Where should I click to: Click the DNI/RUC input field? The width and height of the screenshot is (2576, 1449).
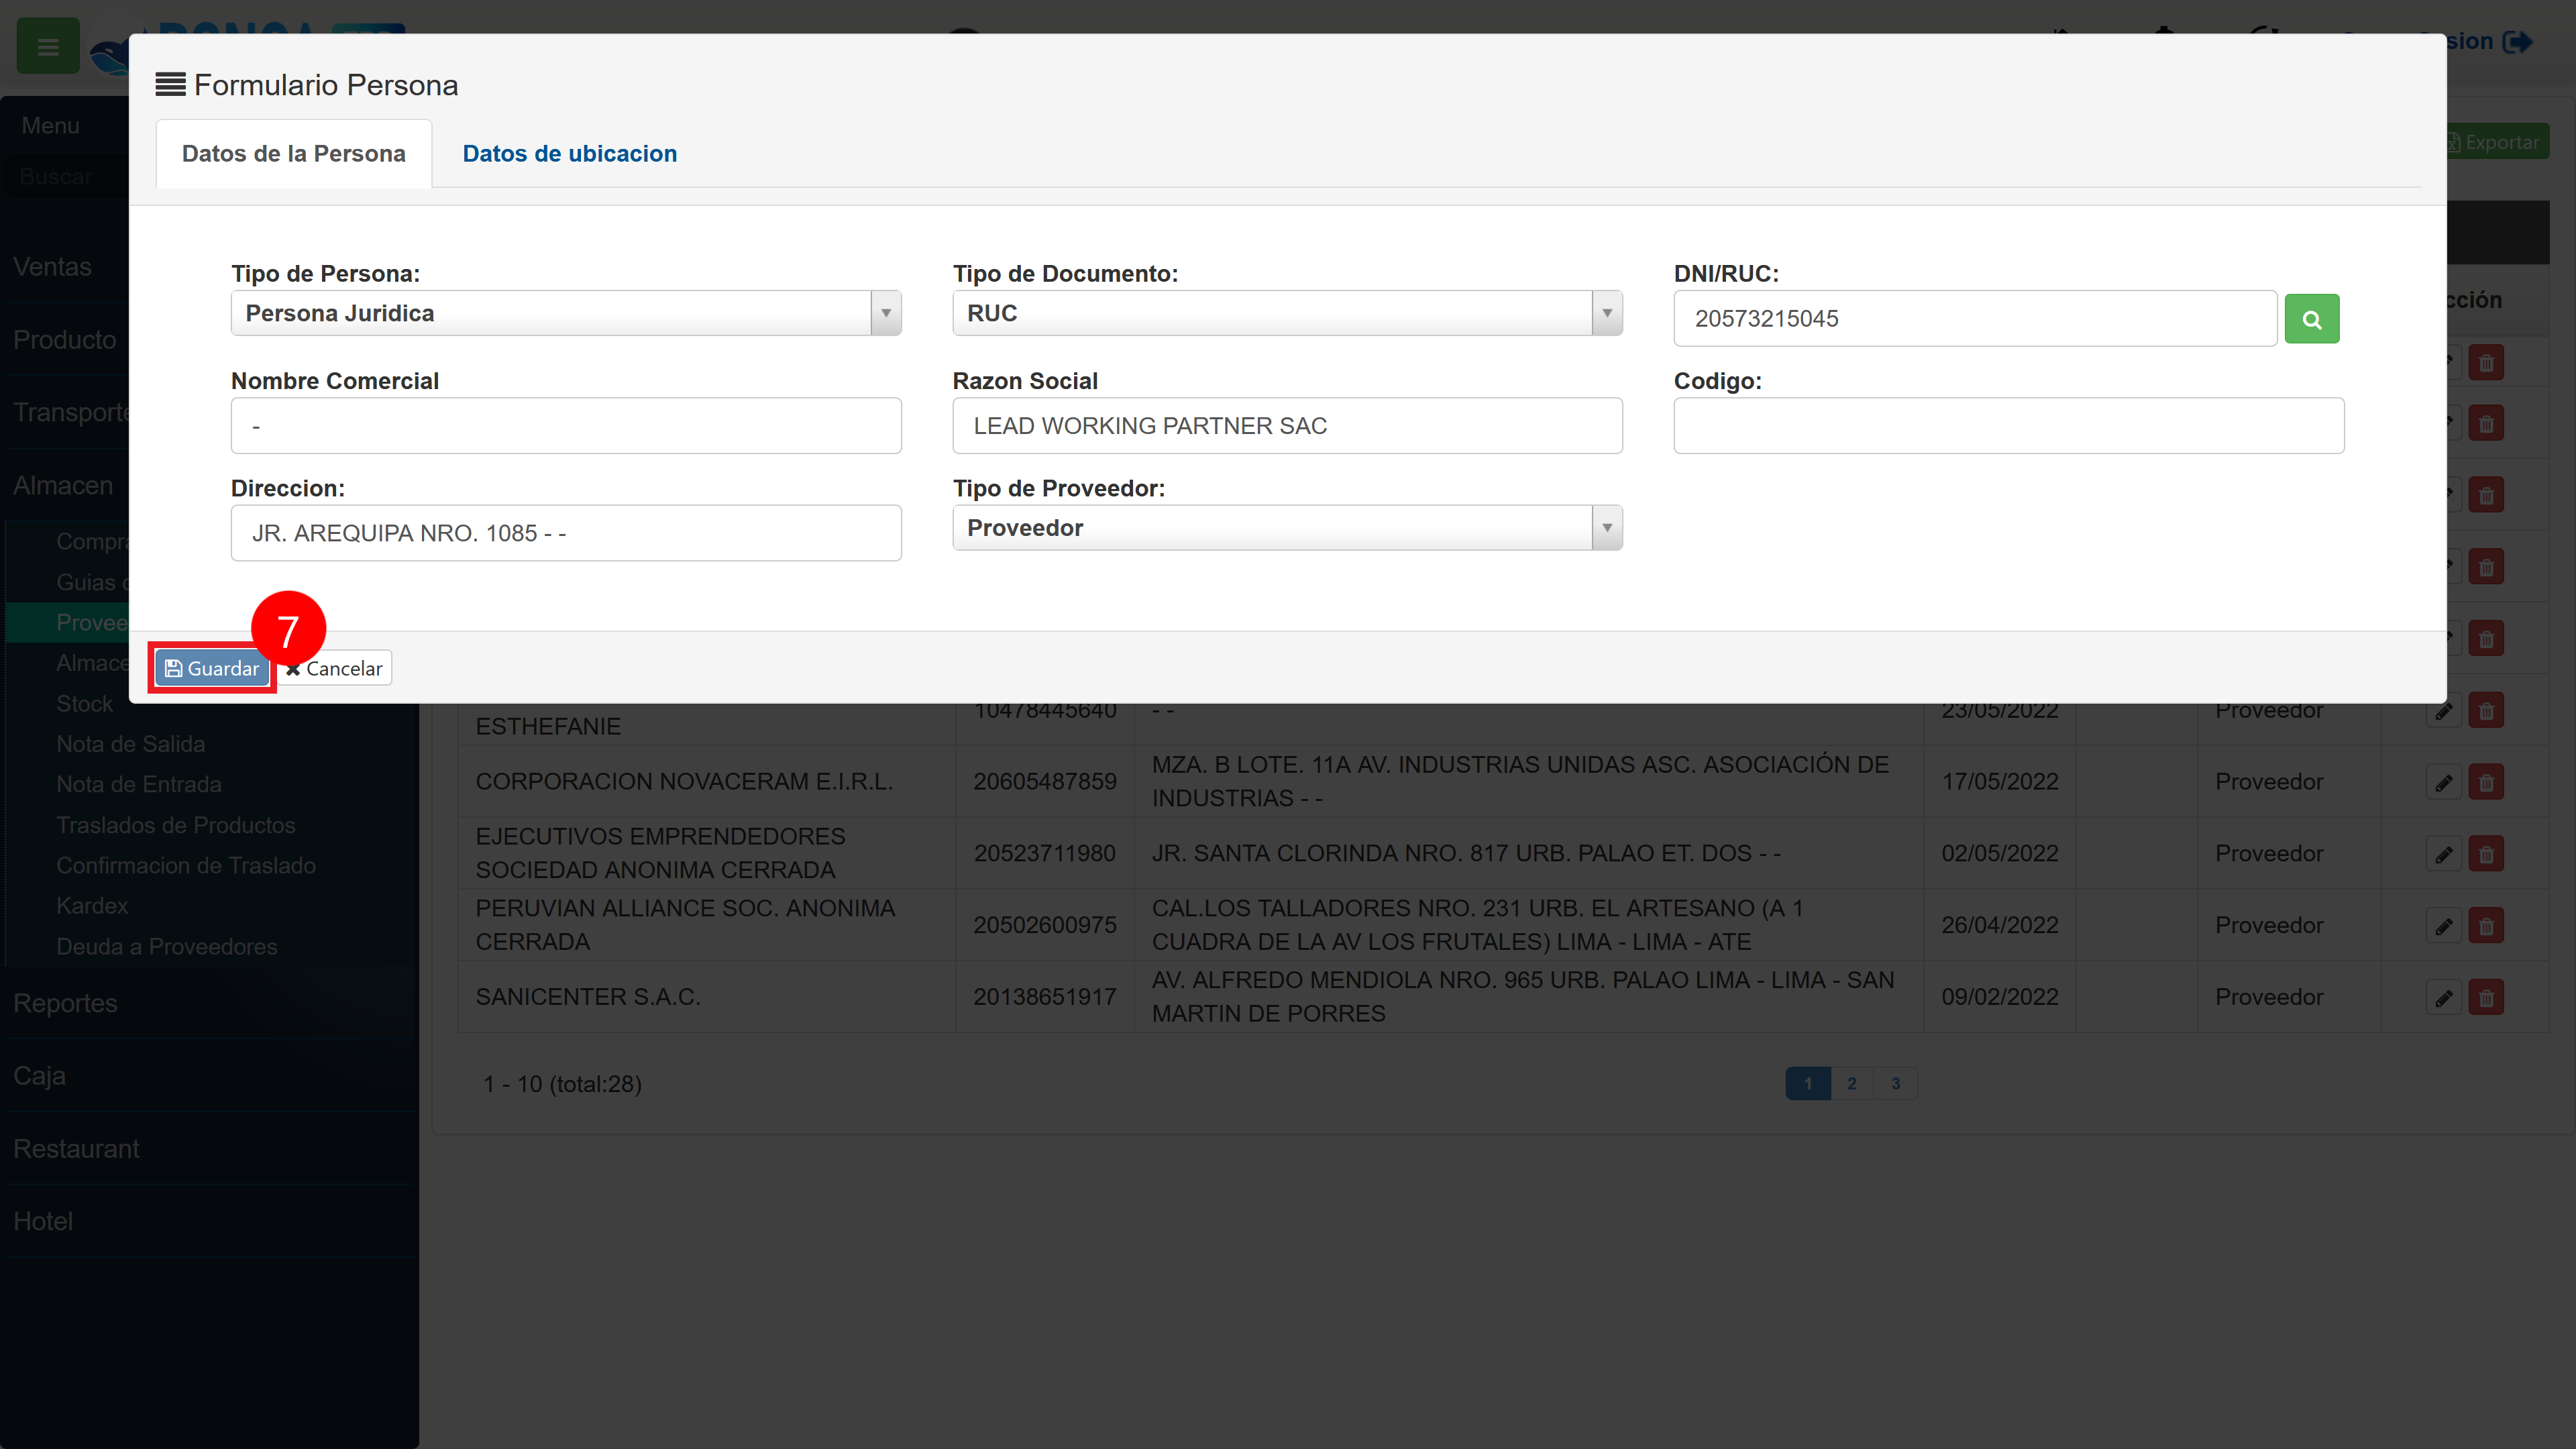(1975, 319)
